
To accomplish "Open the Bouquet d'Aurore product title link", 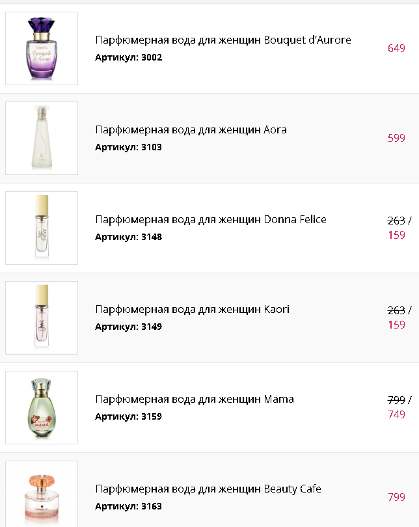I will (223, 40).
